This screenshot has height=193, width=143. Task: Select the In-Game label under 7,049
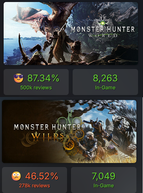point(104,186)
